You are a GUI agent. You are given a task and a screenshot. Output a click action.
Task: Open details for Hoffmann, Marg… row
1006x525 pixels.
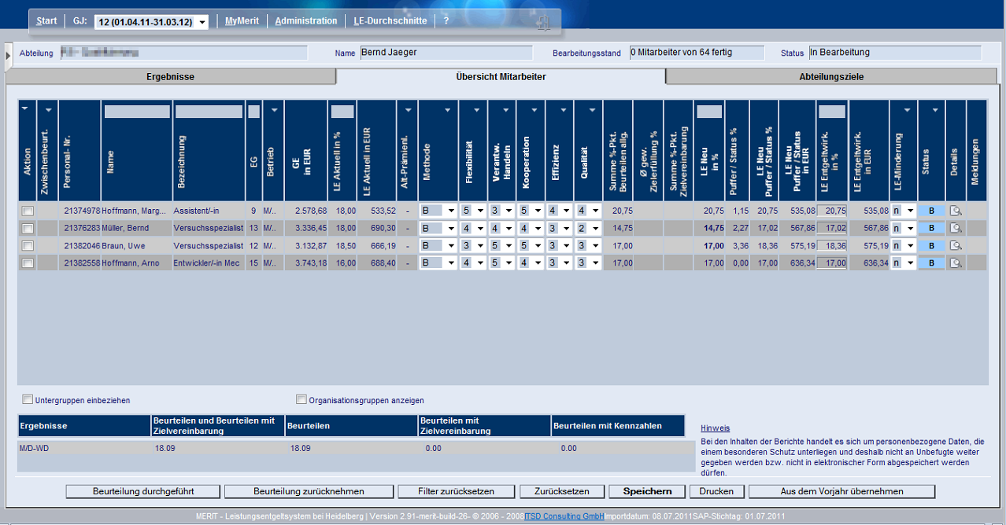pos(956,211)
